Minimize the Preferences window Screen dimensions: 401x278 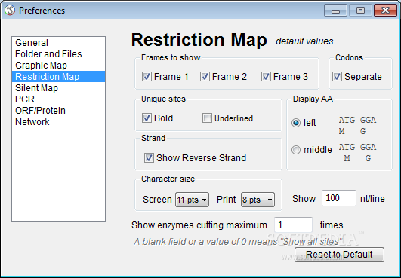tap(335, 11)
